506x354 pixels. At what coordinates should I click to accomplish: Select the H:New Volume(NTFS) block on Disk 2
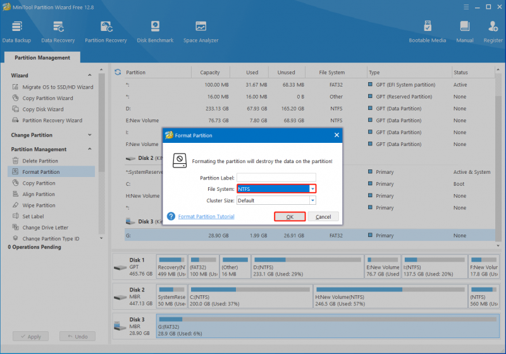click(390, 296)
